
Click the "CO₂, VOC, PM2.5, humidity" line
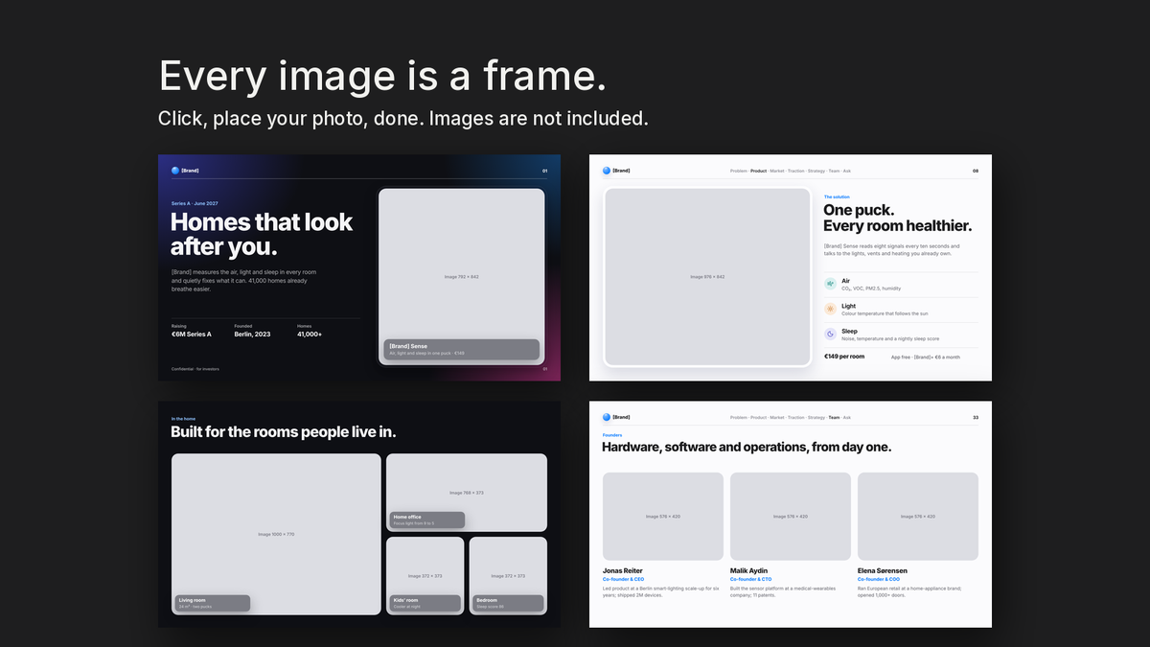coord(871,289)
